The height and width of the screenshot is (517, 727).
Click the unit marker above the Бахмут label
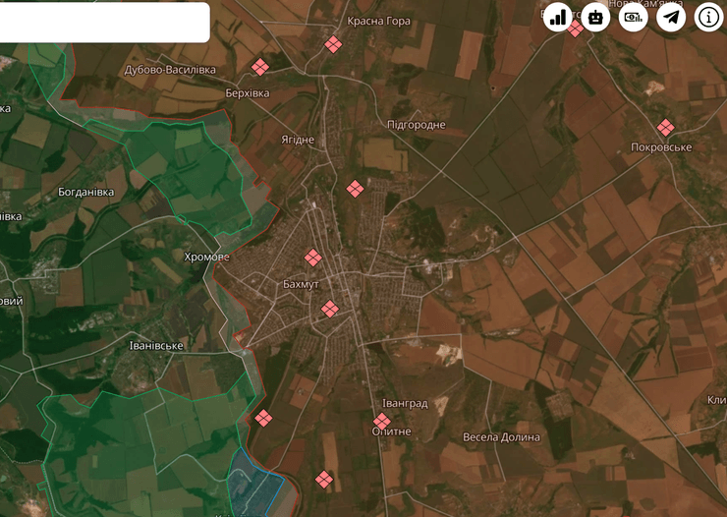pyautogui.click(x=312, y=258)
